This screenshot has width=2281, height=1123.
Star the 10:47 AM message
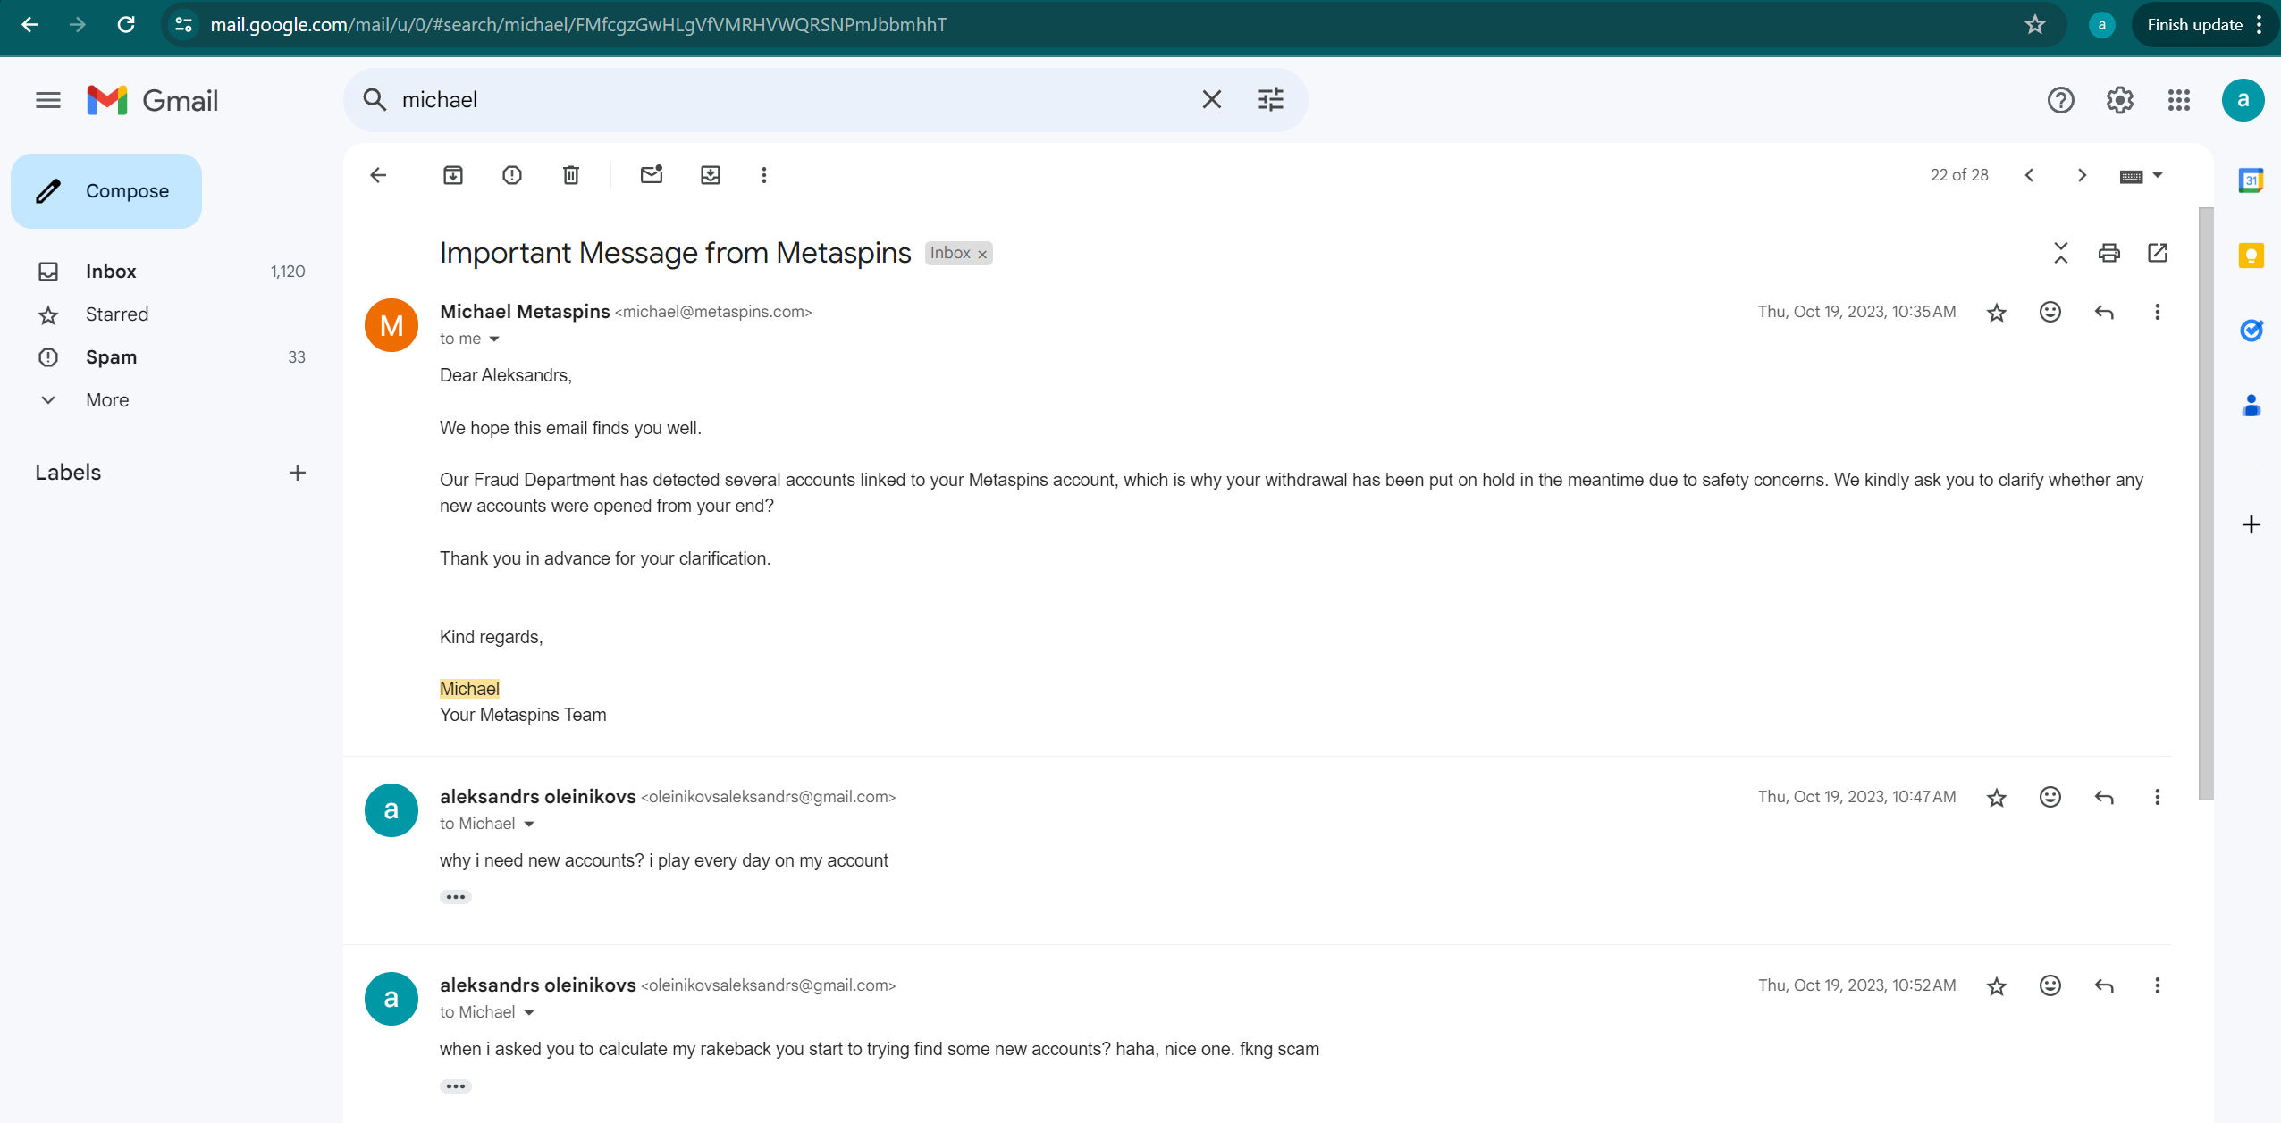pyautogui.click(x=1997, y=797)
